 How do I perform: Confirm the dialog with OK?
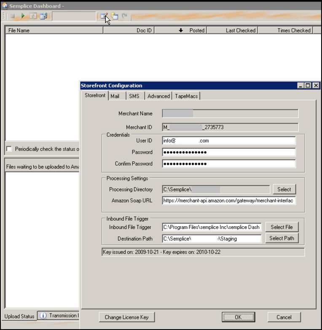pyautogui.click(x=239, y=317)
